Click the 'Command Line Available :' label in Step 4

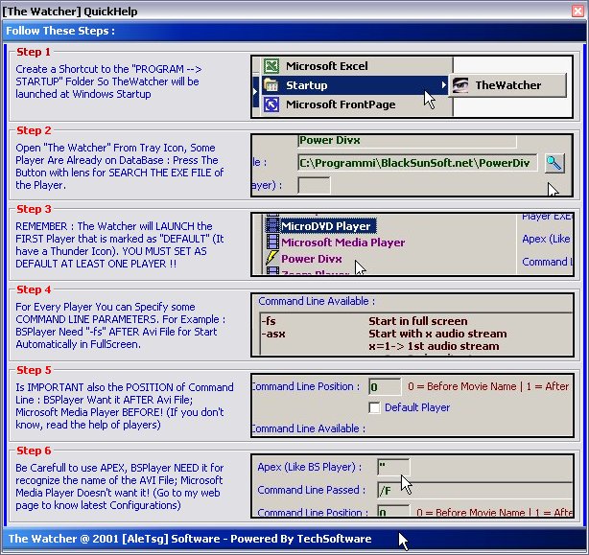click(317, 301)
